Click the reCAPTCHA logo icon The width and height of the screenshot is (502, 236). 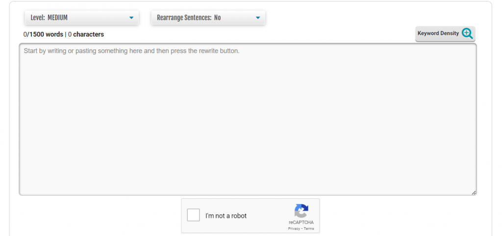pyautogui.click(x=301, y=211)
